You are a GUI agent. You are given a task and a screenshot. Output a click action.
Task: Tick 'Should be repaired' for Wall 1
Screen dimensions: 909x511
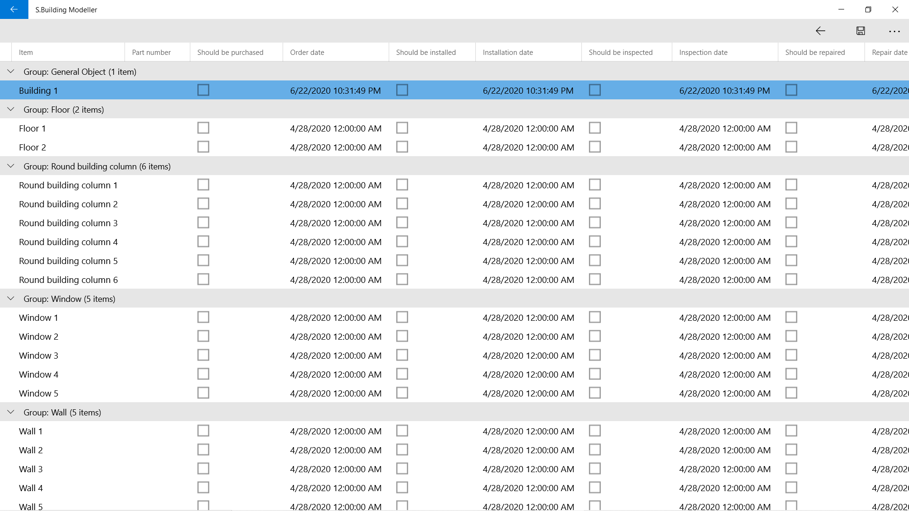[791, 431]
